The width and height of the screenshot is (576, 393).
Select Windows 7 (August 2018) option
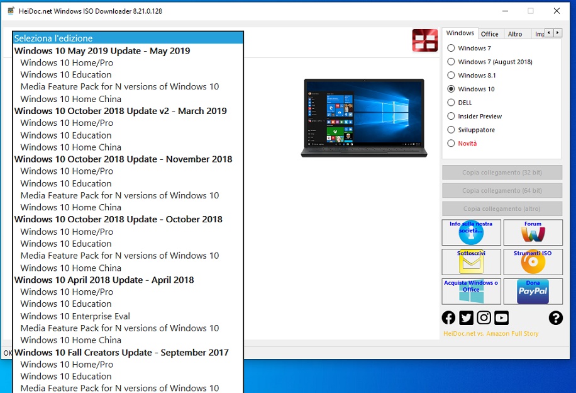coord(490,62)
